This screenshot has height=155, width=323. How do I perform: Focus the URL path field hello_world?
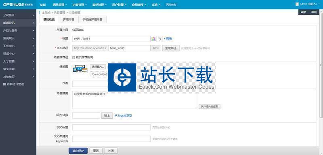click(129, 48)
